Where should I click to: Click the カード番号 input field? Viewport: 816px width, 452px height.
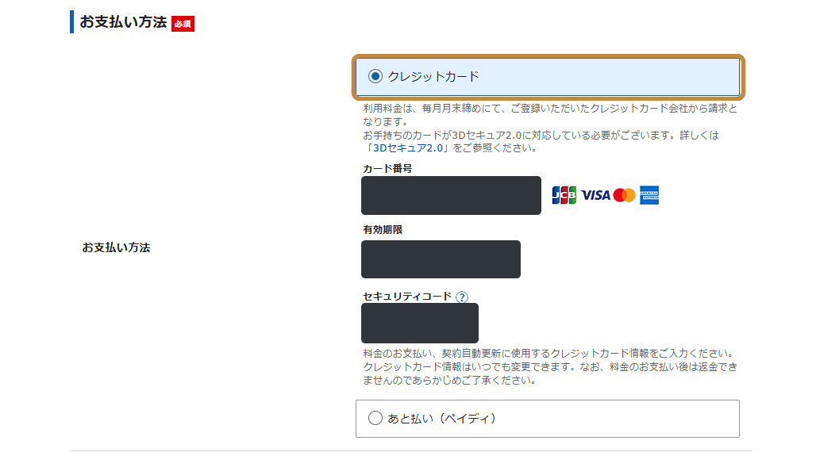click(x=451, y=196)
